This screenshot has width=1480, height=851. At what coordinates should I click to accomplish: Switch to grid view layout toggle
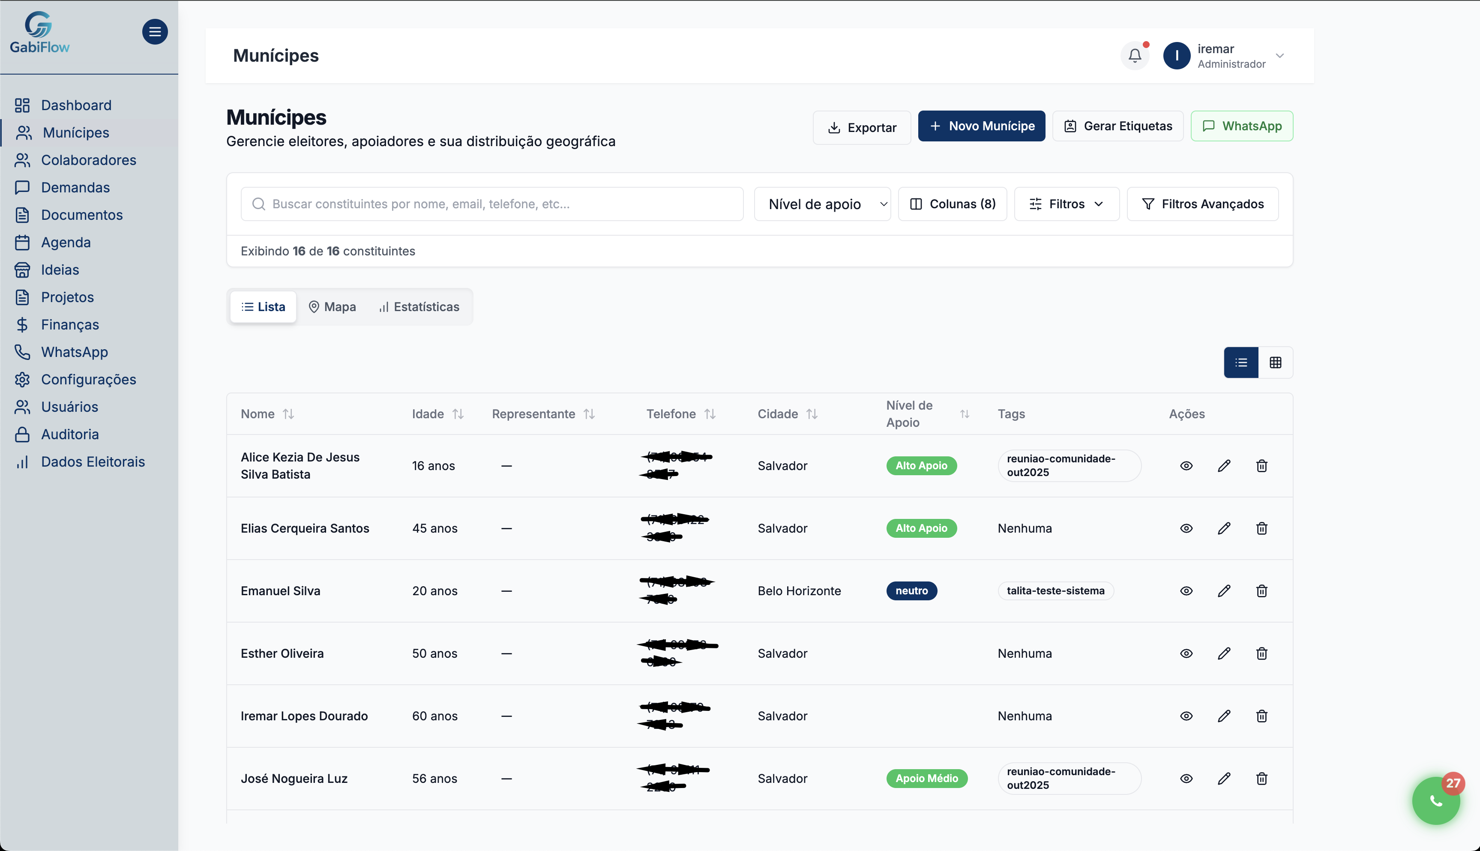coord(1276,363)
